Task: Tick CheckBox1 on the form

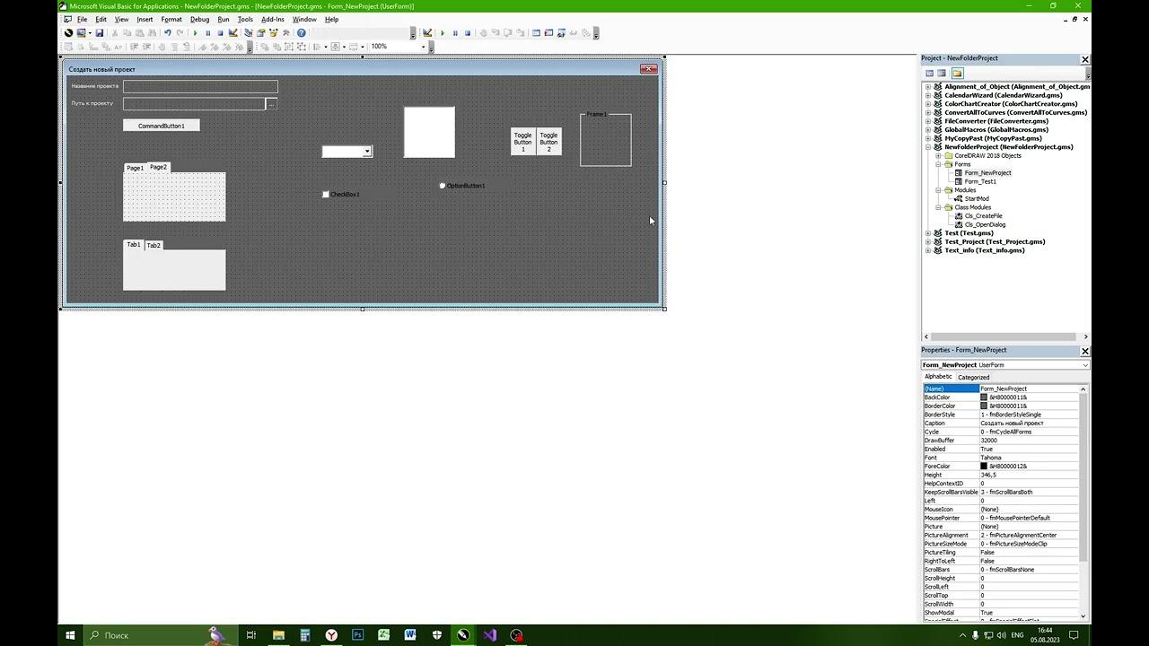Action: coord(326,195)
